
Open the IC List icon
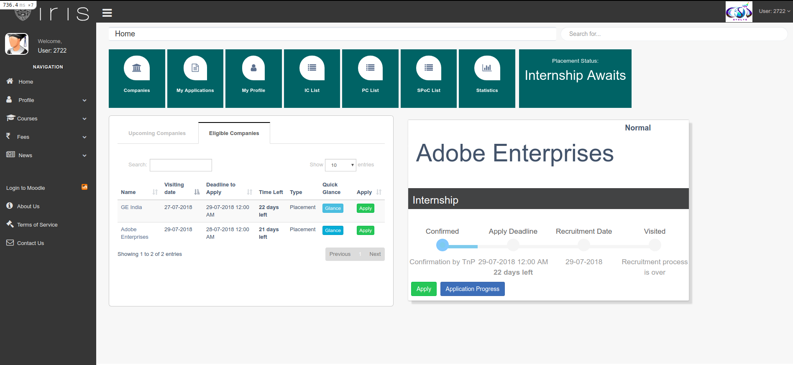pos(312,68)
